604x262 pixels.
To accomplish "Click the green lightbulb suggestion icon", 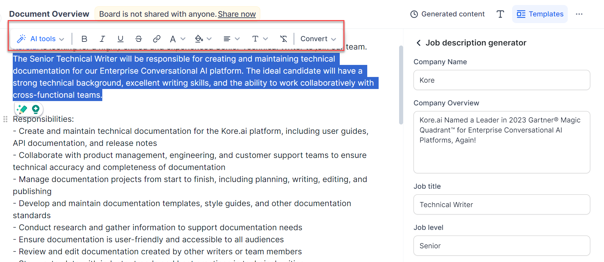I will click(x=36, y=109).
